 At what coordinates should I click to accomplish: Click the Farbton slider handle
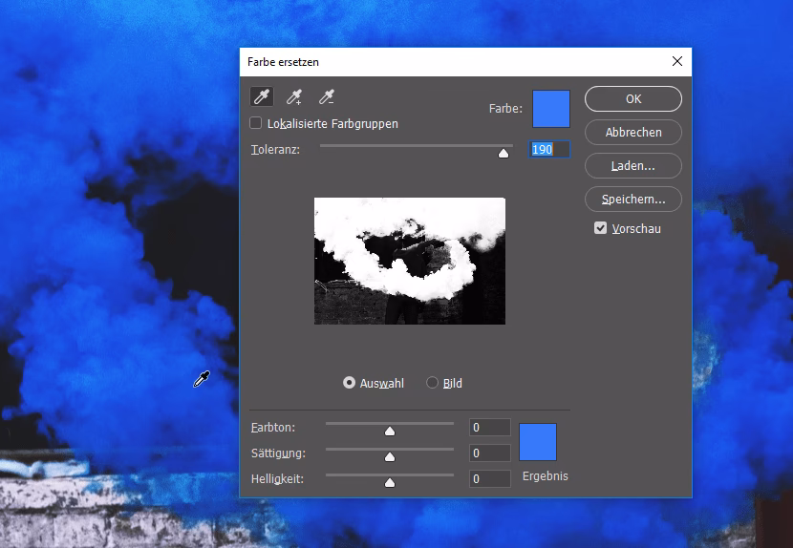(390, 431)
